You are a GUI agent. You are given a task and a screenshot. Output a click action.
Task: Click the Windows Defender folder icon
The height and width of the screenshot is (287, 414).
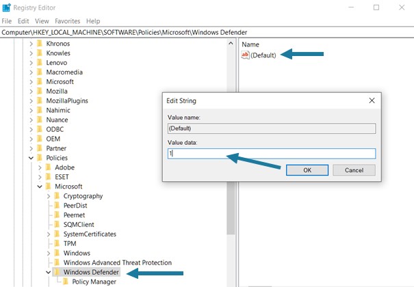57,272
